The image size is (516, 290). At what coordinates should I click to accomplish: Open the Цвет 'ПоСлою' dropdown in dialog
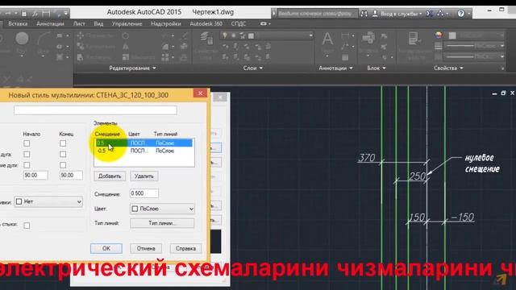click(162, 209)
